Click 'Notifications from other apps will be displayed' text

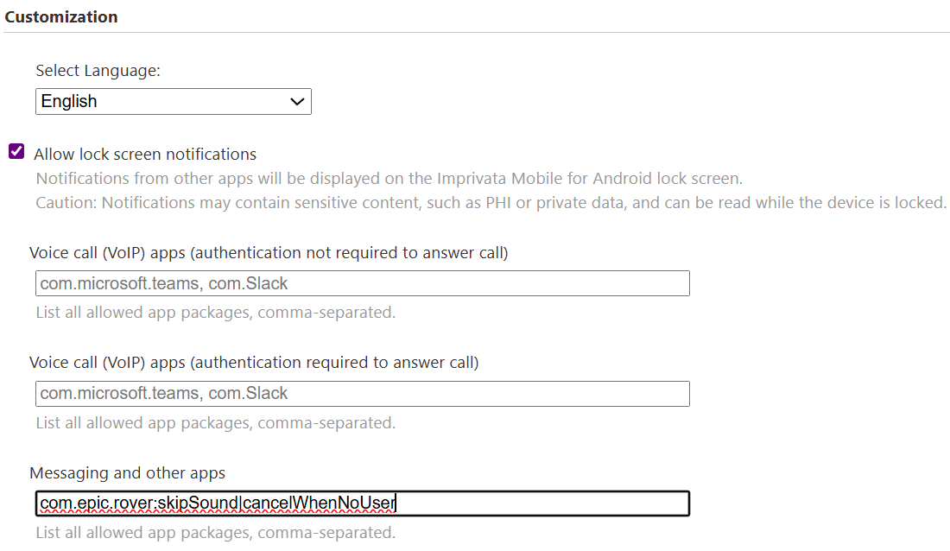389,178
